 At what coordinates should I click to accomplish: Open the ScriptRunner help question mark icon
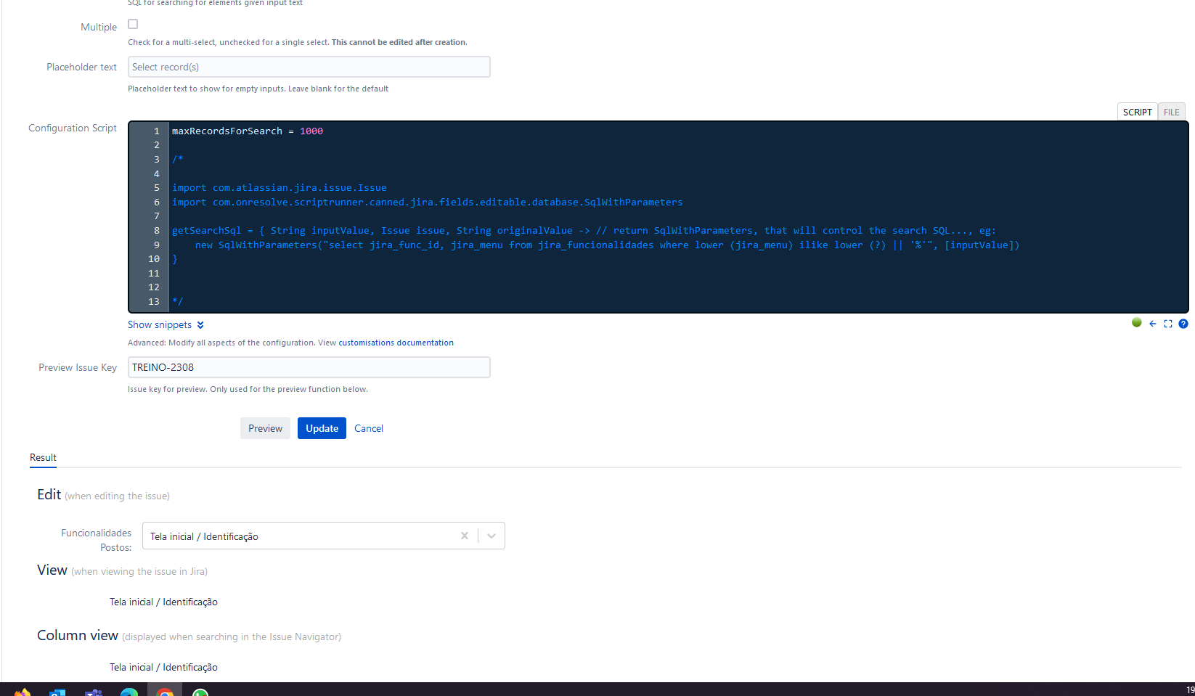(1184, 324)
